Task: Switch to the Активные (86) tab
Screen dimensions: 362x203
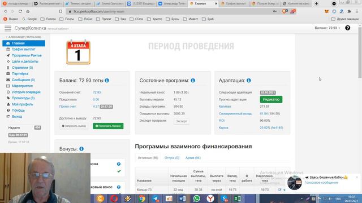Action: (148, 158)
